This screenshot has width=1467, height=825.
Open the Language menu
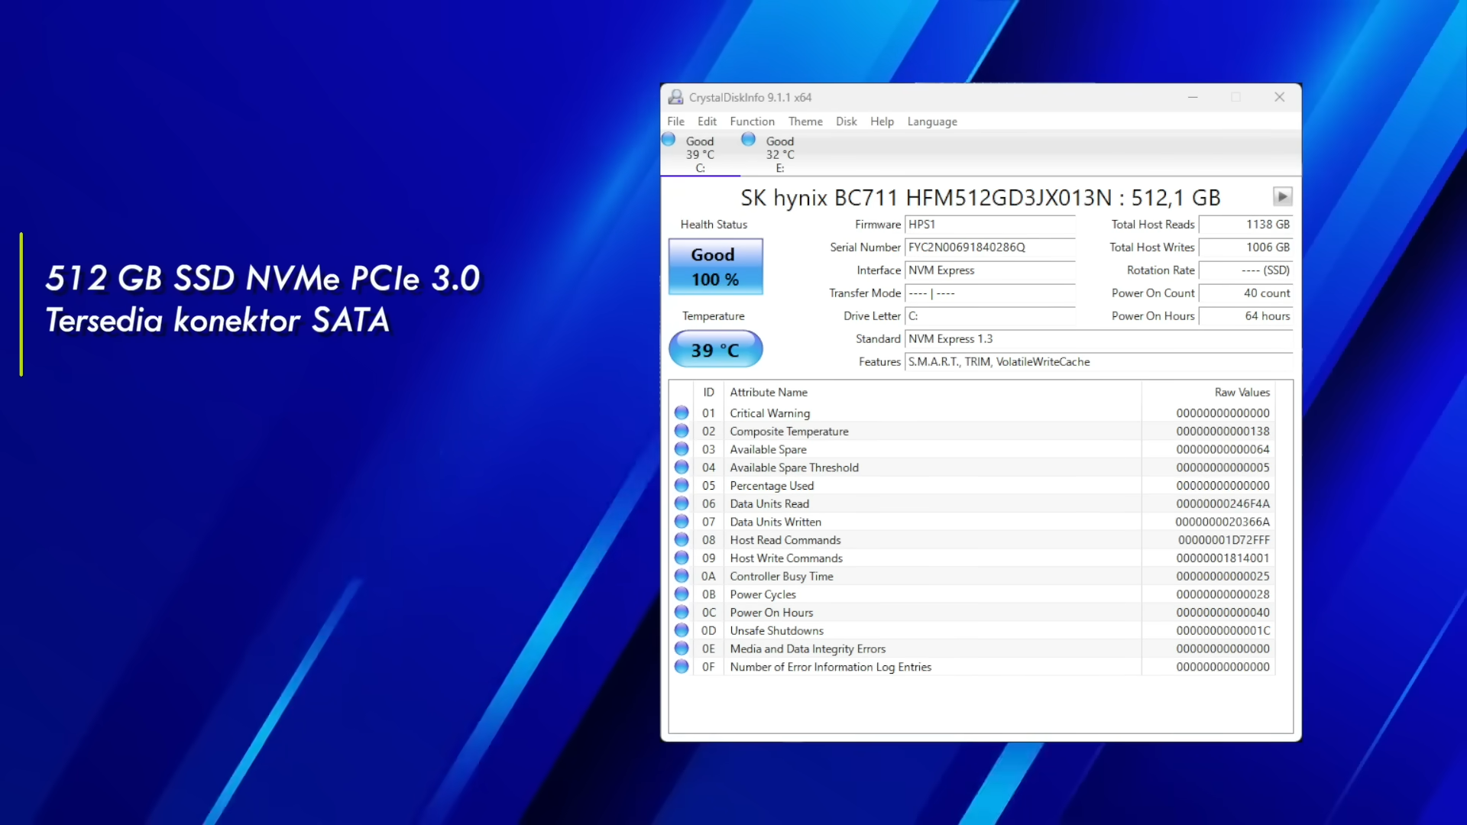(931, 121)
